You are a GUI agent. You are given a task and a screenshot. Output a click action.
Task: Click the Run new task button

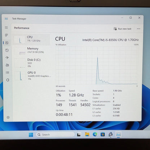point(123,29)
